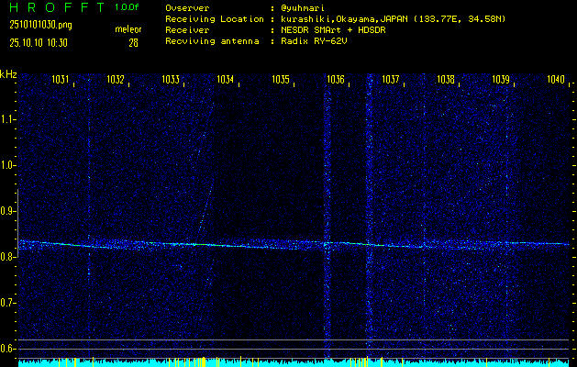Click the yellow meteor label

tap(128, 30)
